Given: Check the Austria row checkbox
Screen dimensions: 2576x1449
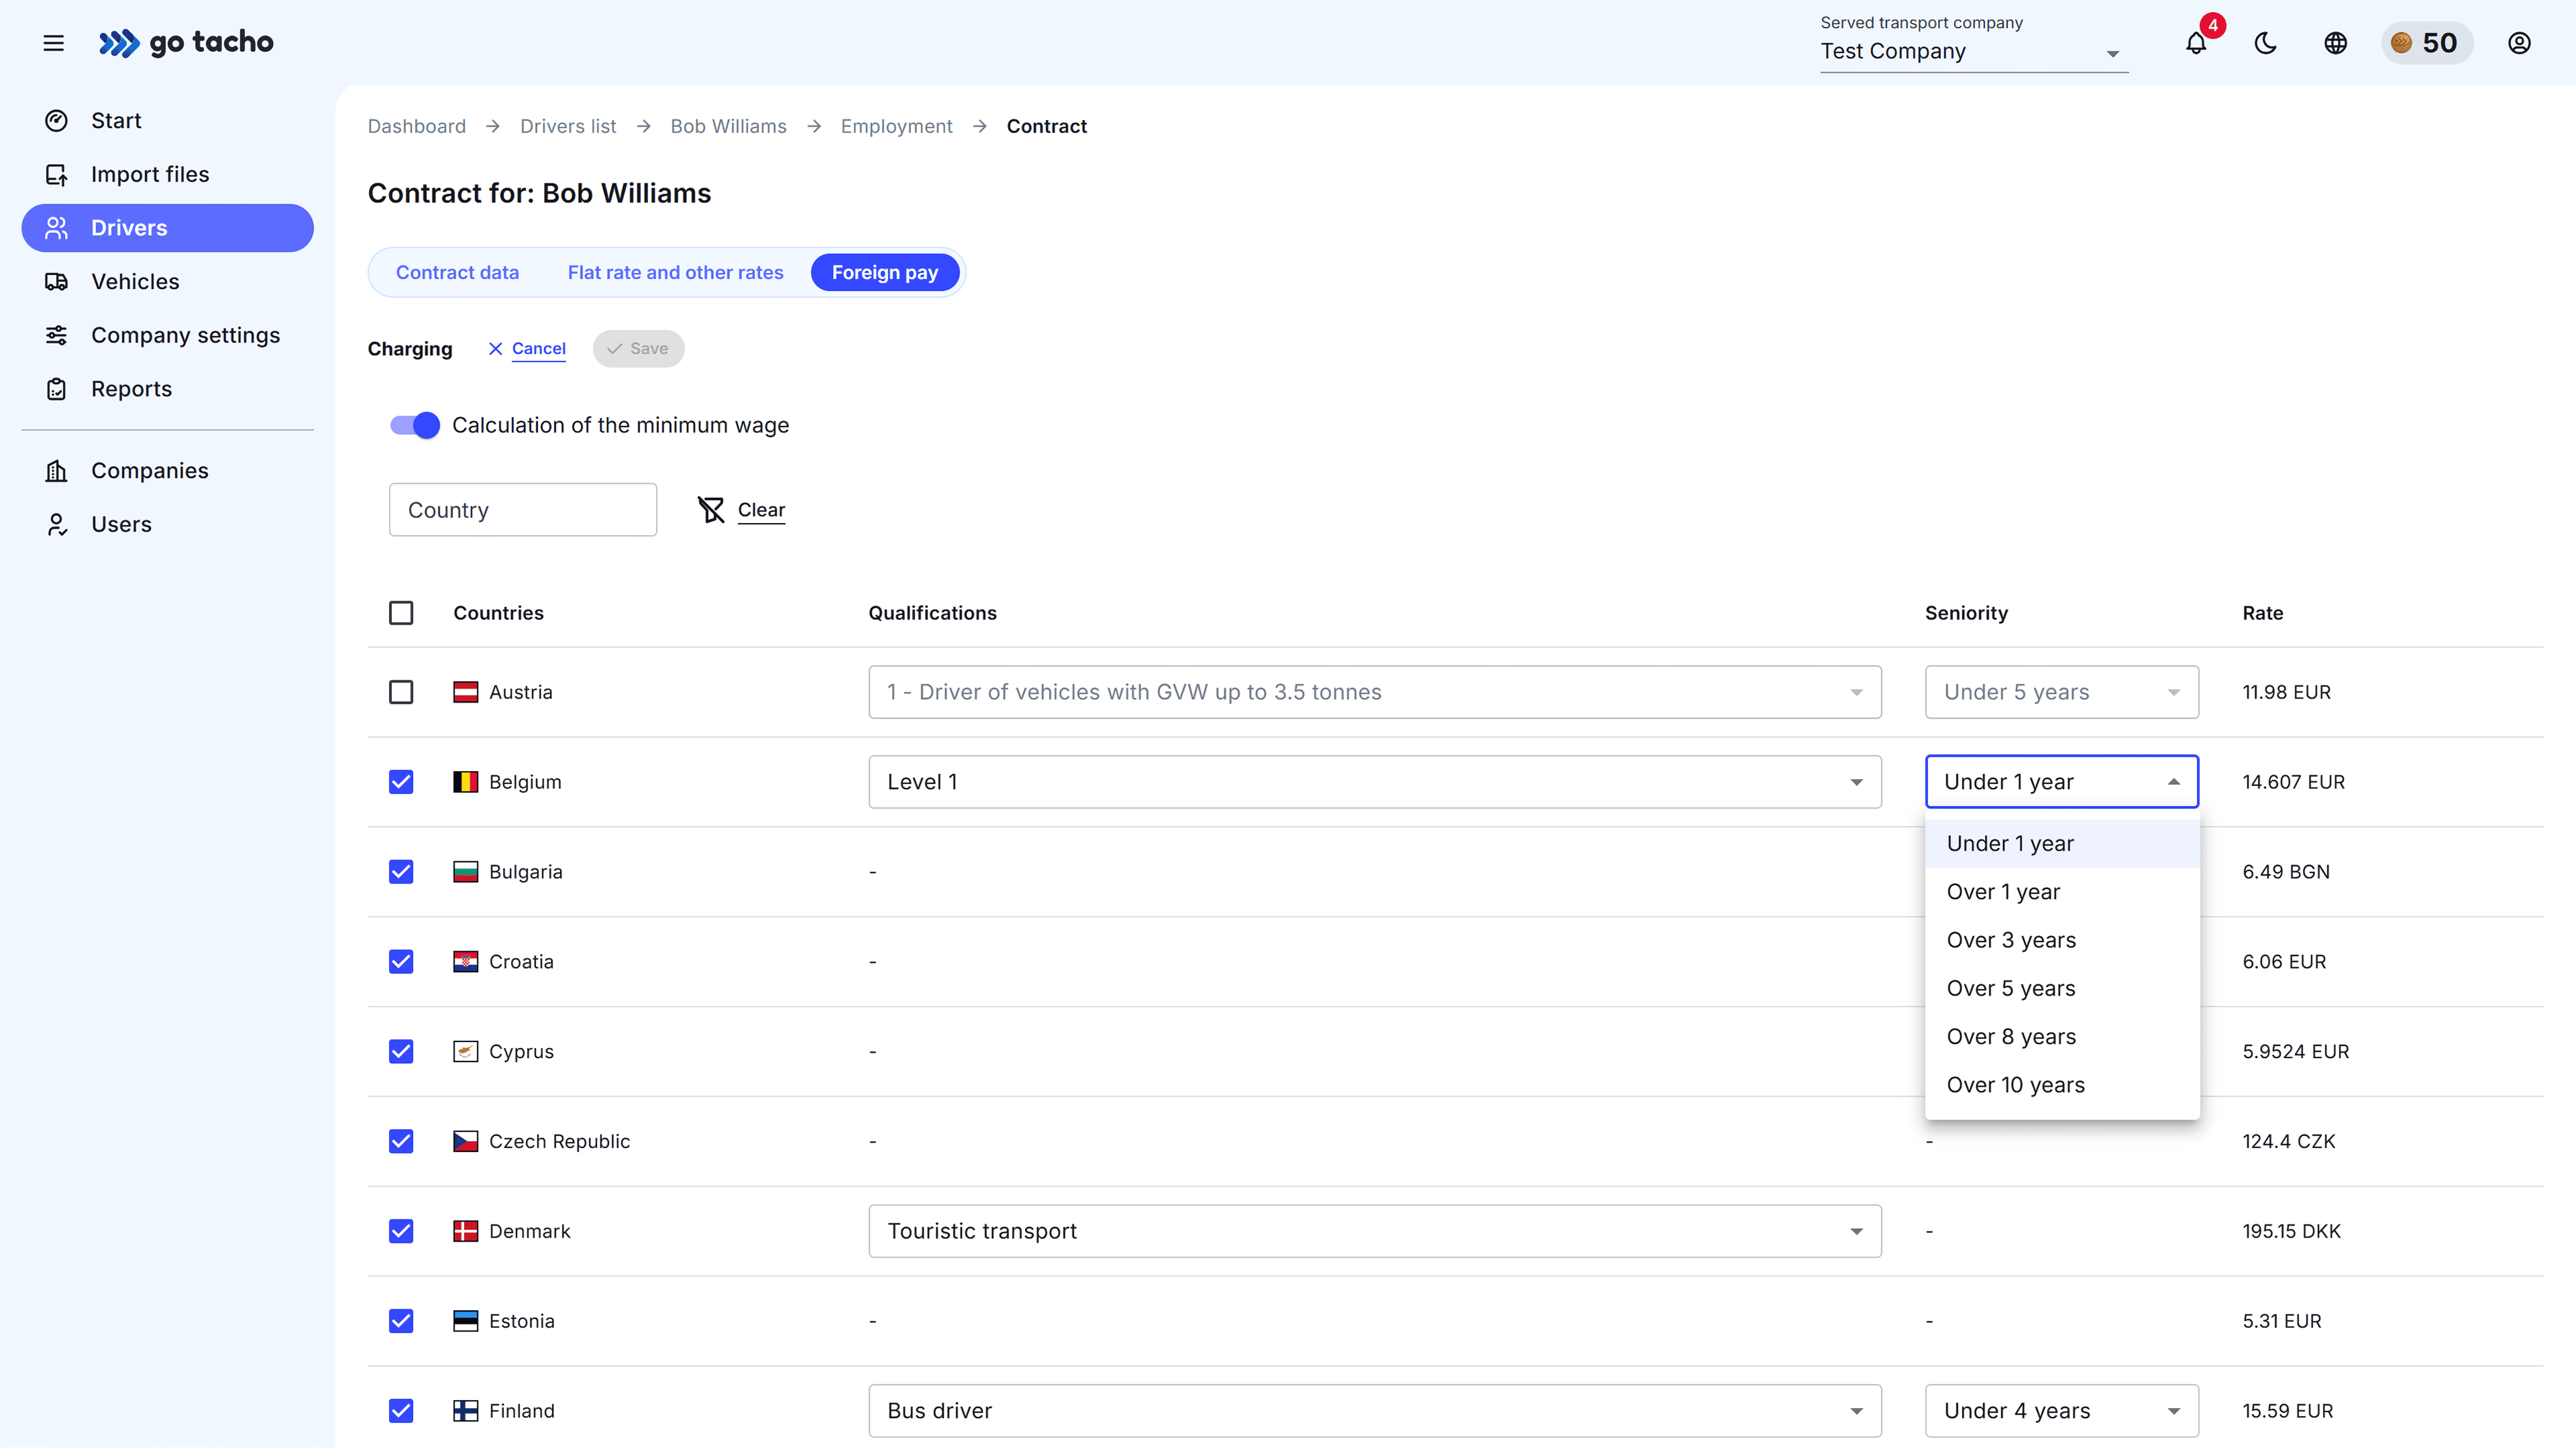Looking at the screenshot, I should (401, 693).
